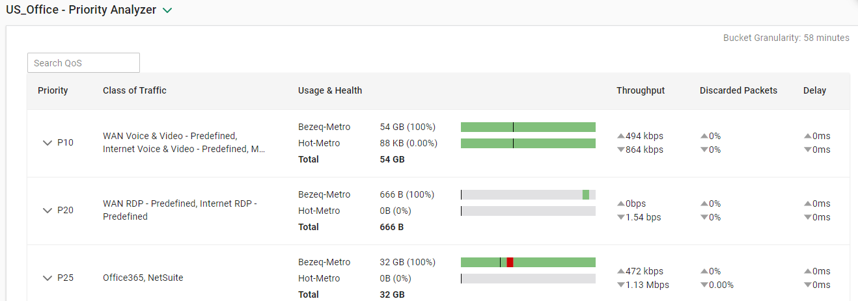Expand the P20 priority row
Screen dimensions: 858x301
coord(47,211)
